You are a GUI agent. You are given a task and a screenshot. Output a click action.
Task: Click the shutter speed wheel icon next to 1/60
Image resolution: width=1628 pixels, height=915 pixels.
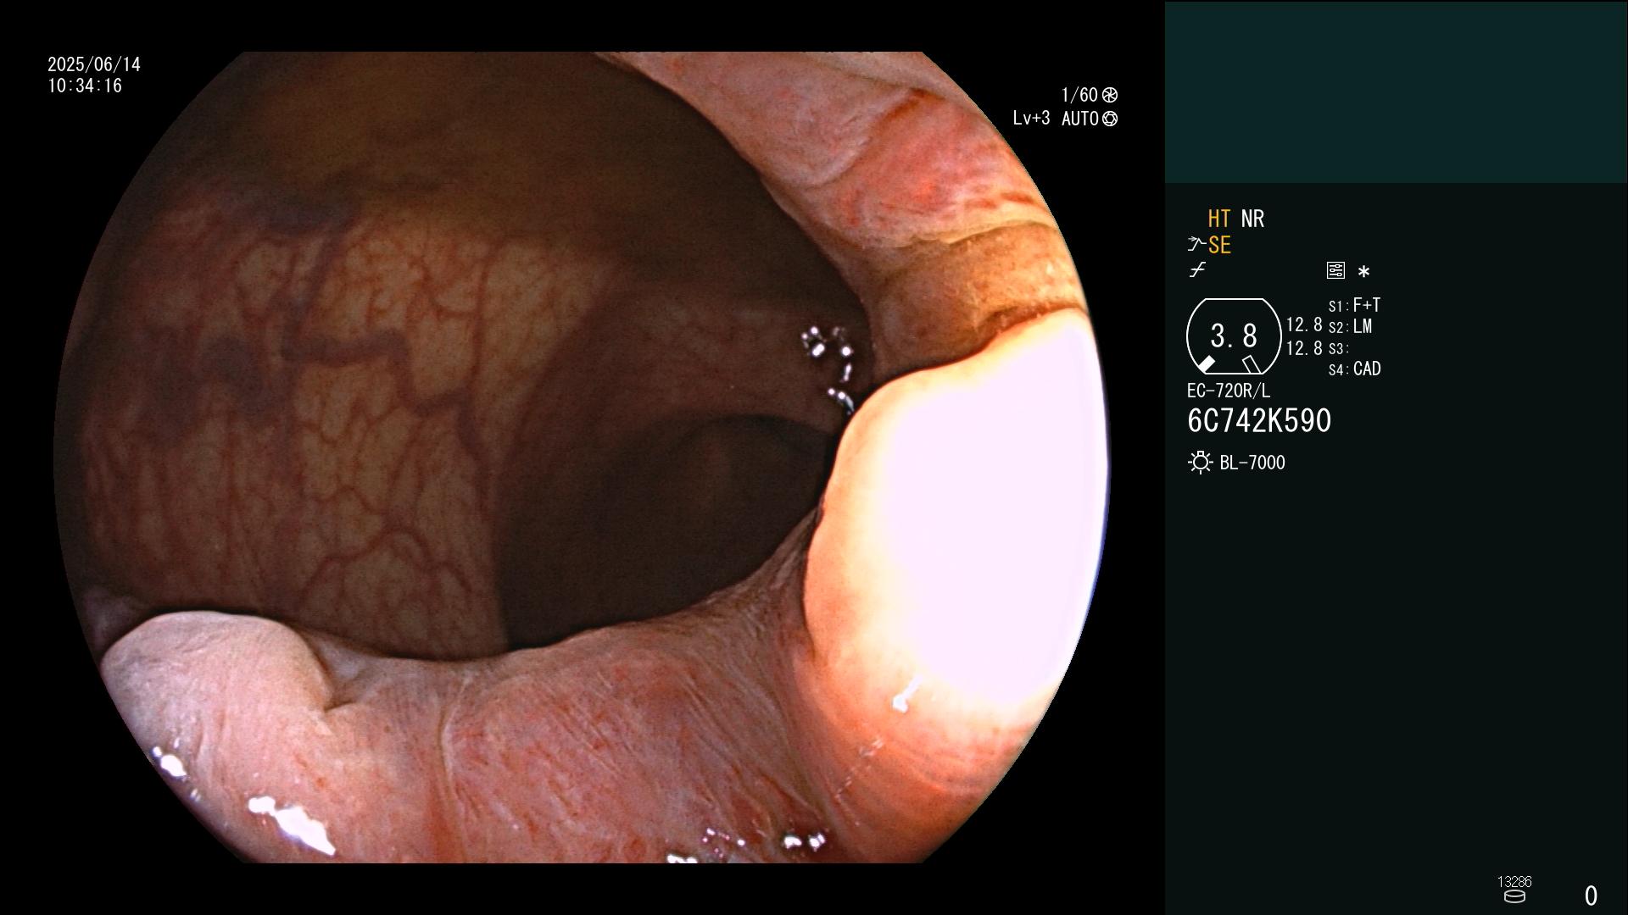click(x=1110, y=95)
